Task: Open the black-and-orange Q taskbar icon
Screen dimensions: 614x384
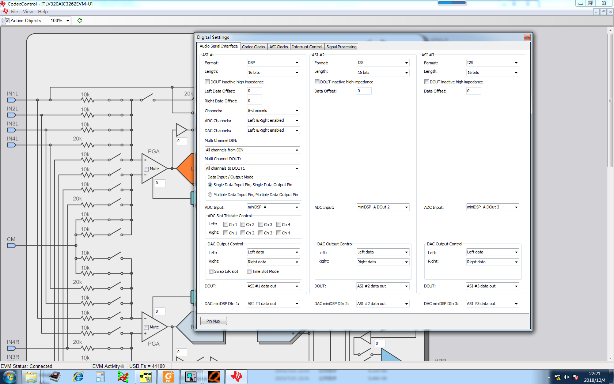Action: (214, 377)
